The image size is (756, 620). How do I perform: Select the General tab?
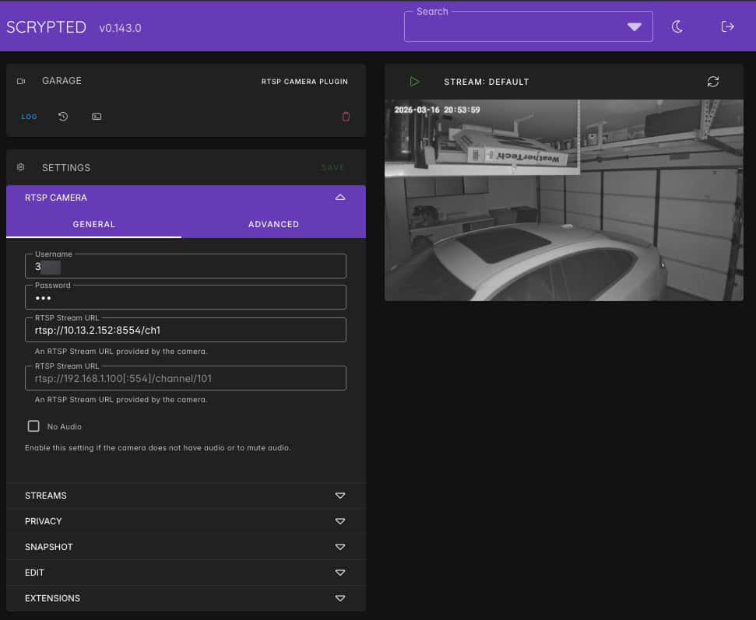coord(93,224)
